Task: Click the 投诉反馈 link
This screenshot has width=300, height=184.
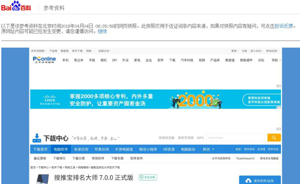Action: coord(283,26)
